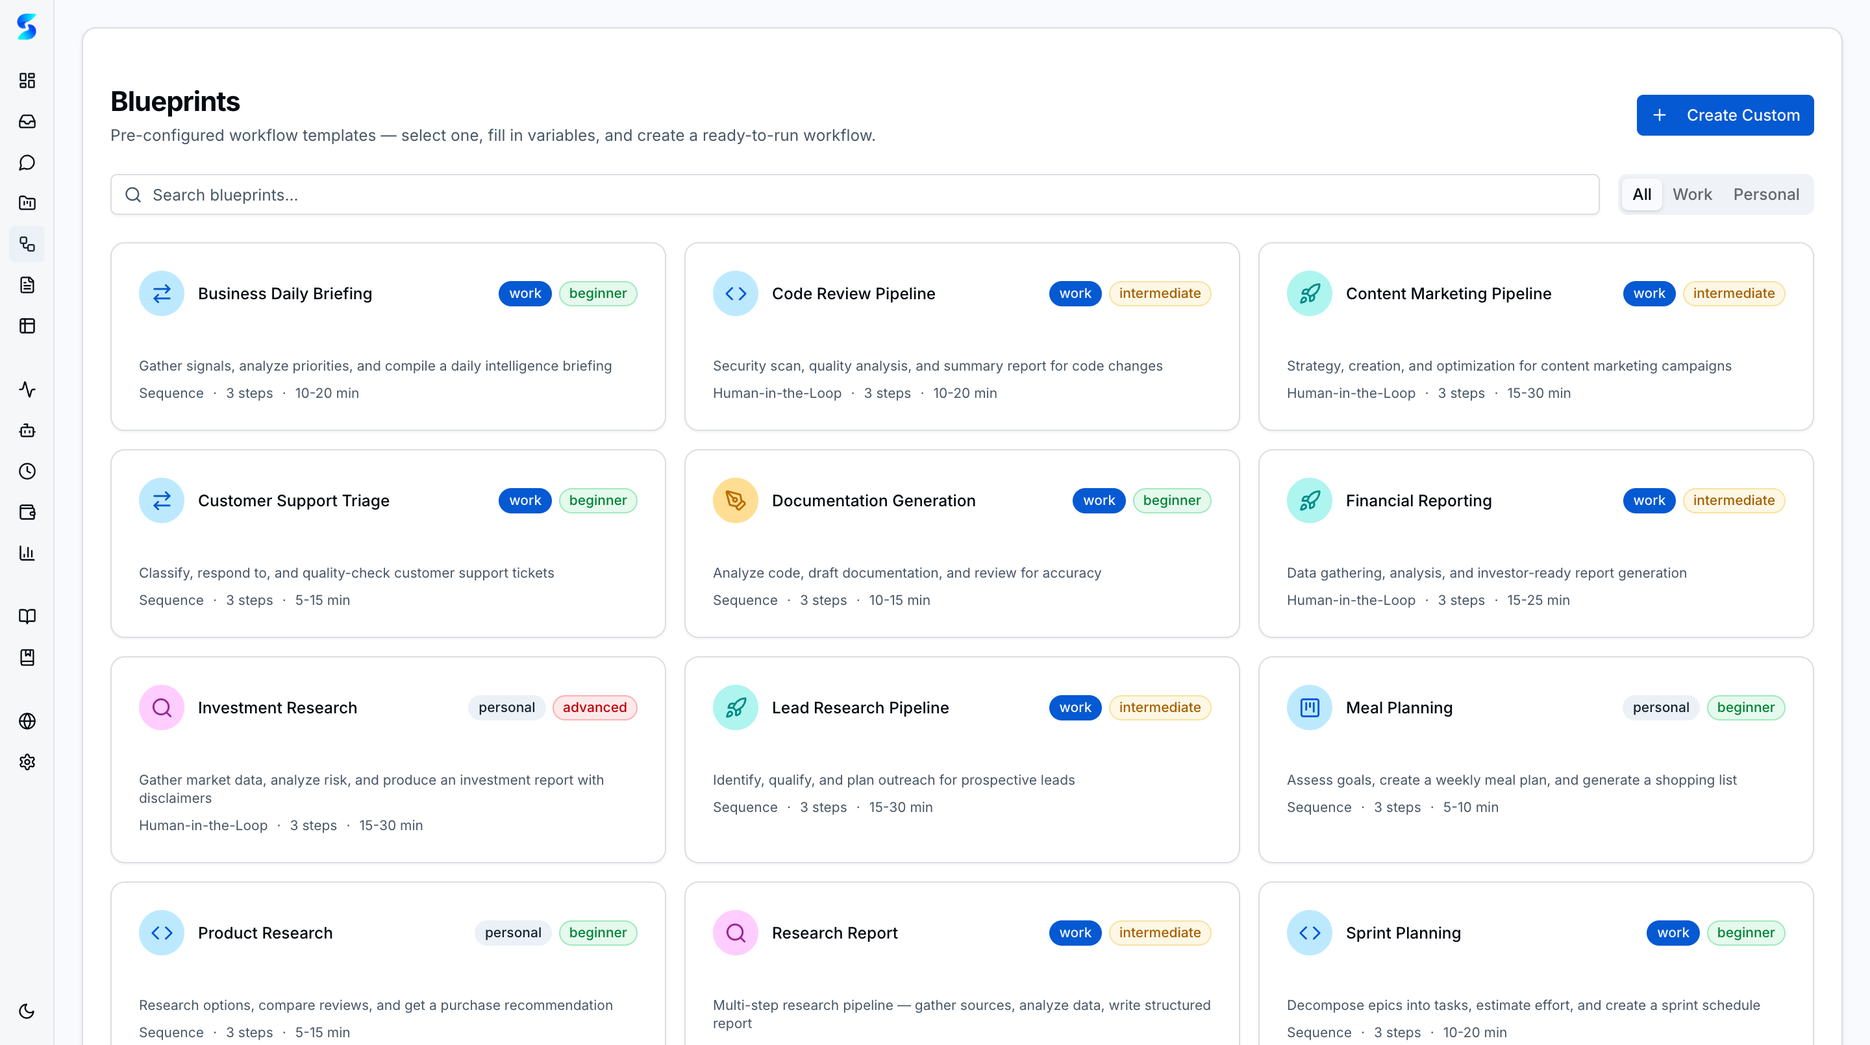Screen dimensions: 1870x1045
Task: Open the dashboard grid icon at sidebar top
Action: pos(27,80)
